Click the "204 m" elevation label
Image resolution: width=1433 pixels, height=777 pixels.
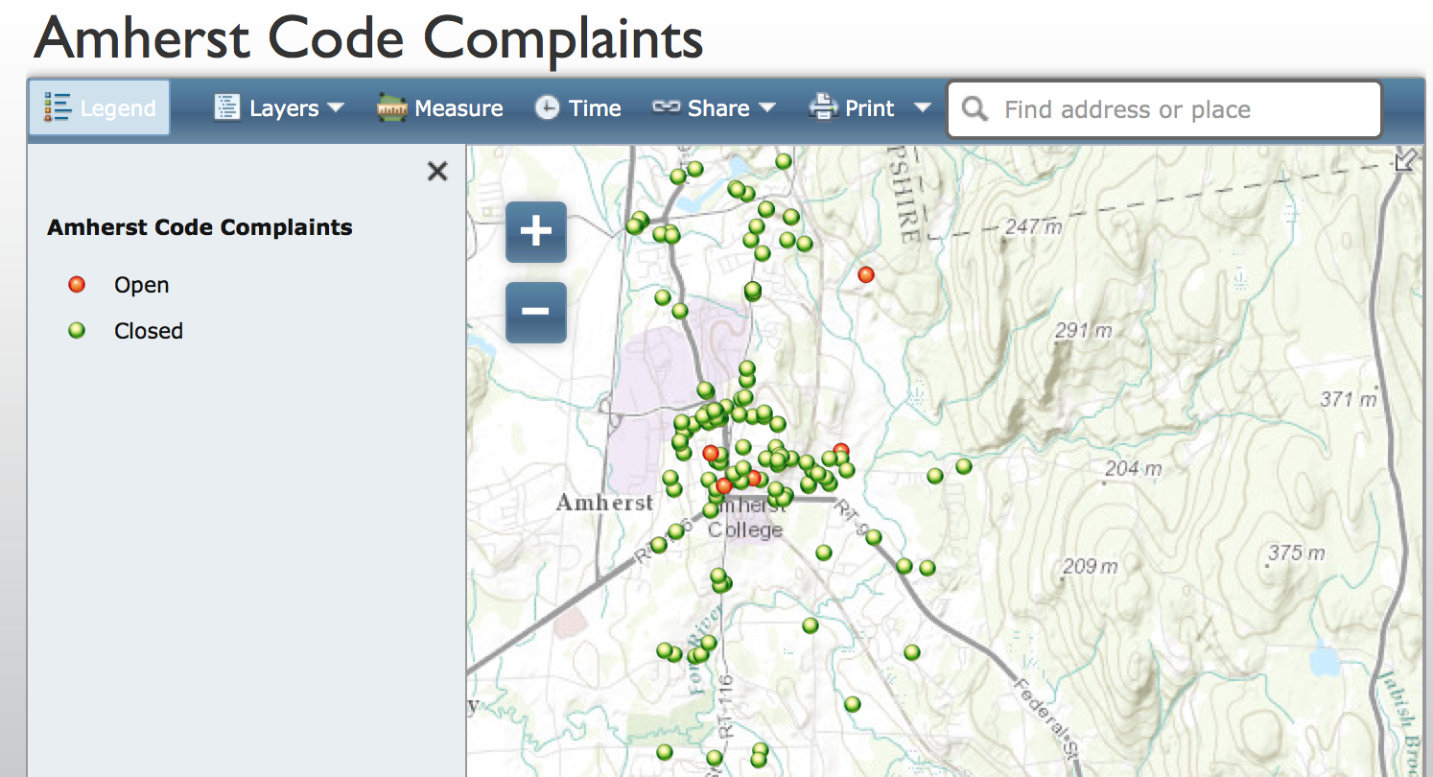1134,469
